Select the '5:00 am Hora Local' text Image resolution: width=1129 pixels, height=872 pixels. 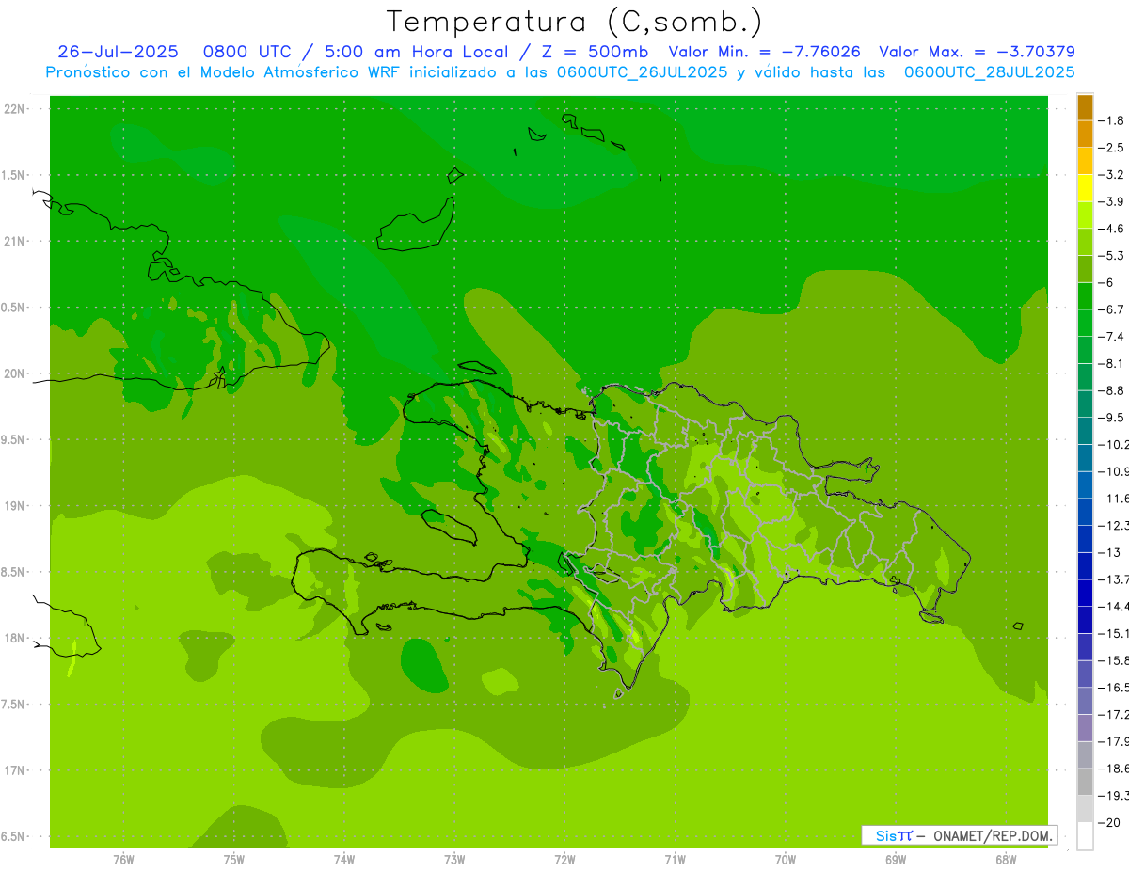[415, 52]
